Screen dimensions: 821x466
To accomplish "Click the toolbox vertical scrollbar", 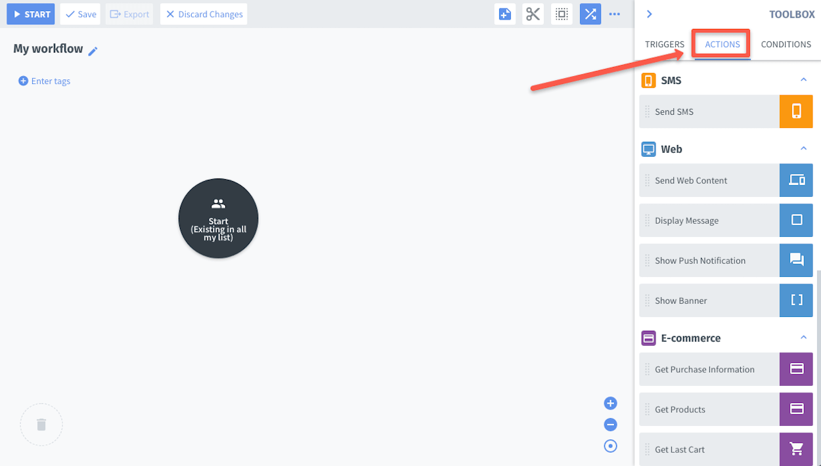I will click(x=818, y=368).
